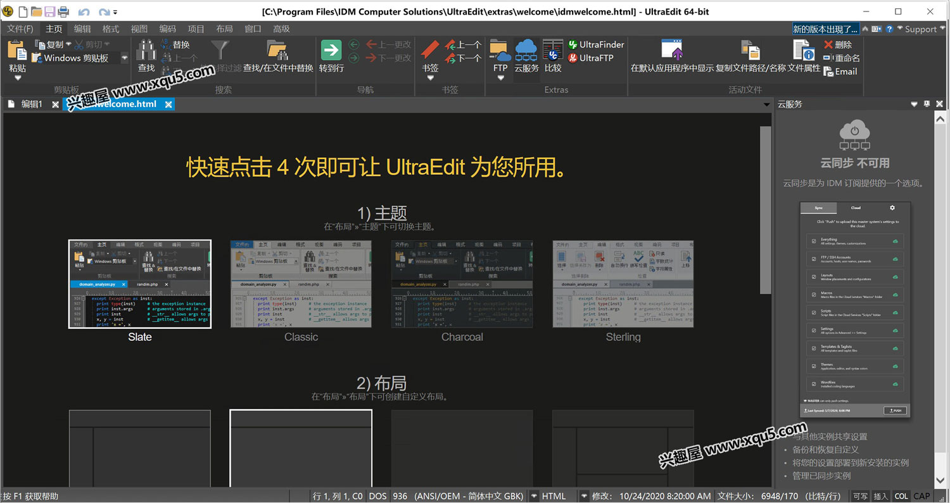Image resolution: width=950 pixels, height=503 pixels.
Task: Click the 云服务 panel scrollbar down arrow
Action: click(940, 480)
